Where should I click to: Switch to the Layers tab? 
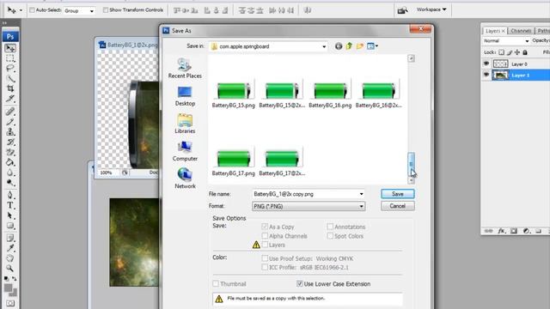point(495,31)
